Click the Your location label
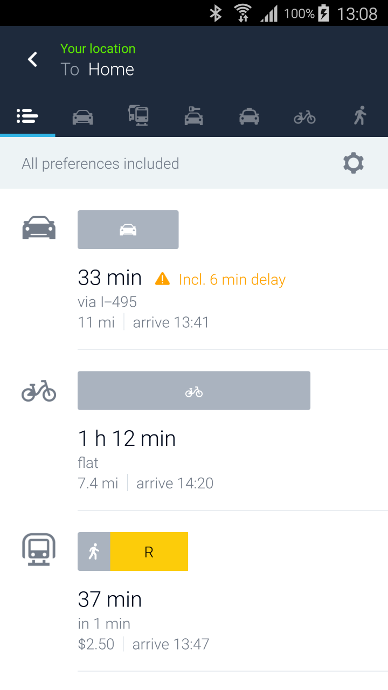Viewport: 388px width, 690px height. click(98, 49)
